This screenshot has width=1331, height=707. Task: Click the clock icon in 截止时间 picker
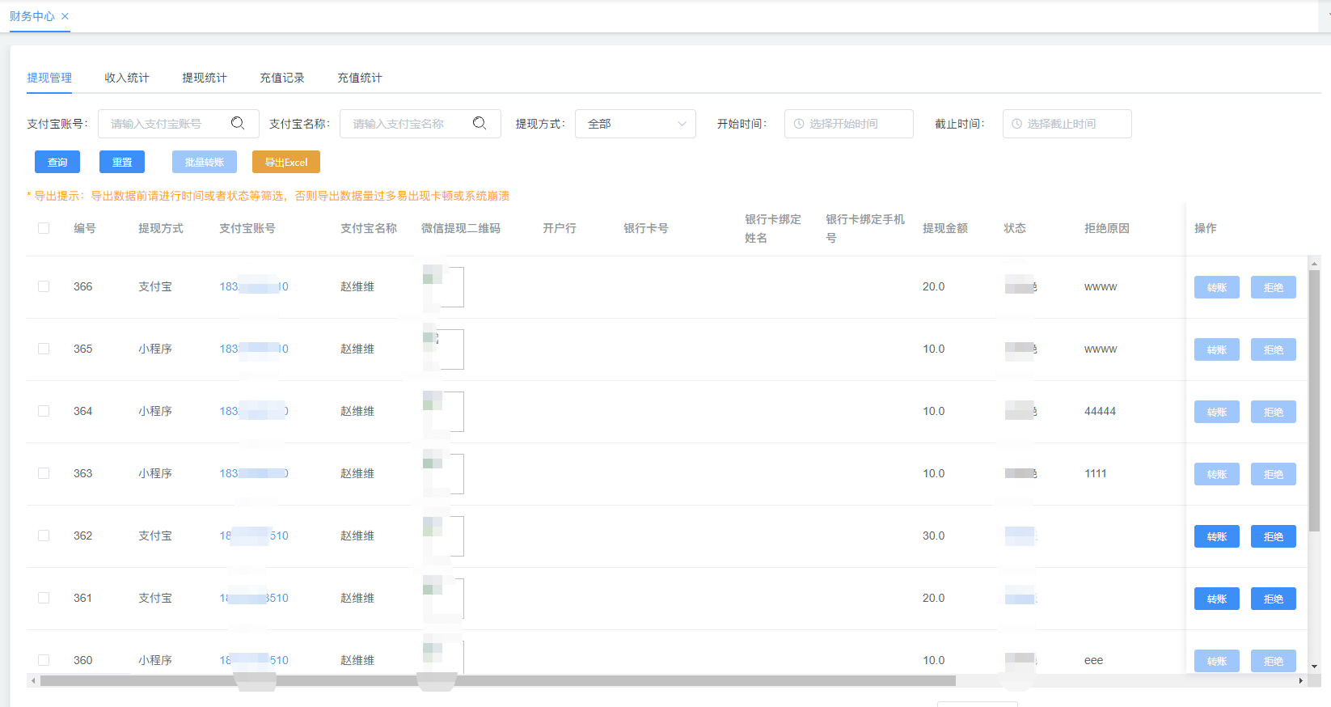1017,124
